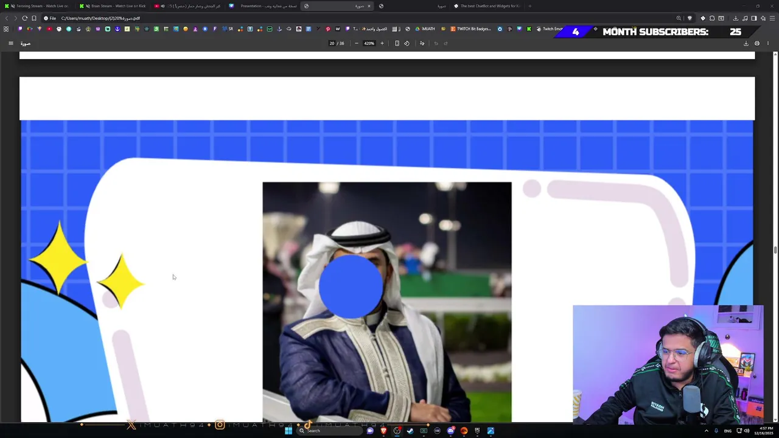Toggle fit to page in PDF toolbar

point(397,43)
